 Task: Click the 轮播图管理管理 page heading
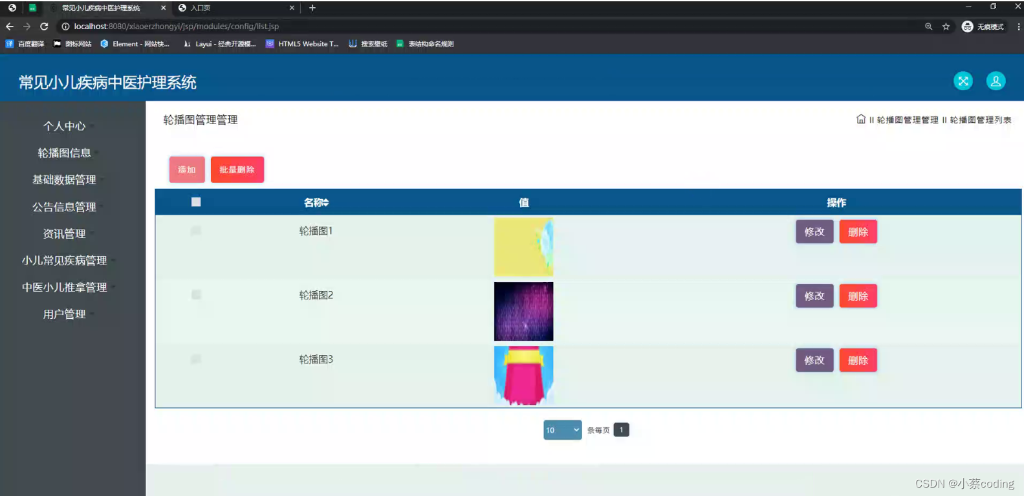(201, 120)
